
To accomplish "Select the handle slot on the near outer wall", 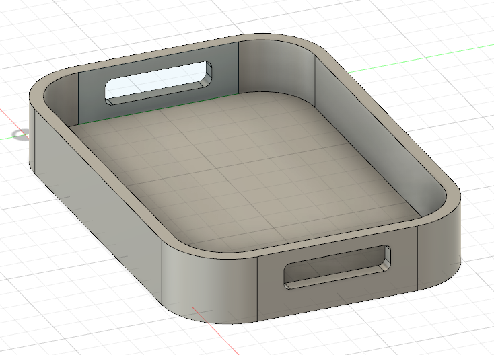I will 337,267.
